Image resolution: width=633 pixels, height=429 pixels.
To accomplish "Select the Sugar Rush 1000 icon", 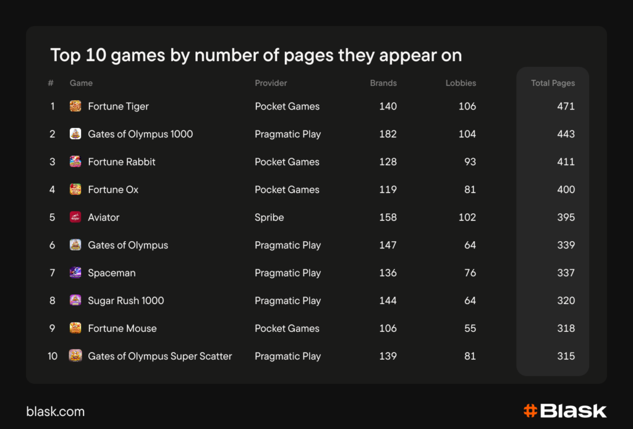I will [75, 300].
